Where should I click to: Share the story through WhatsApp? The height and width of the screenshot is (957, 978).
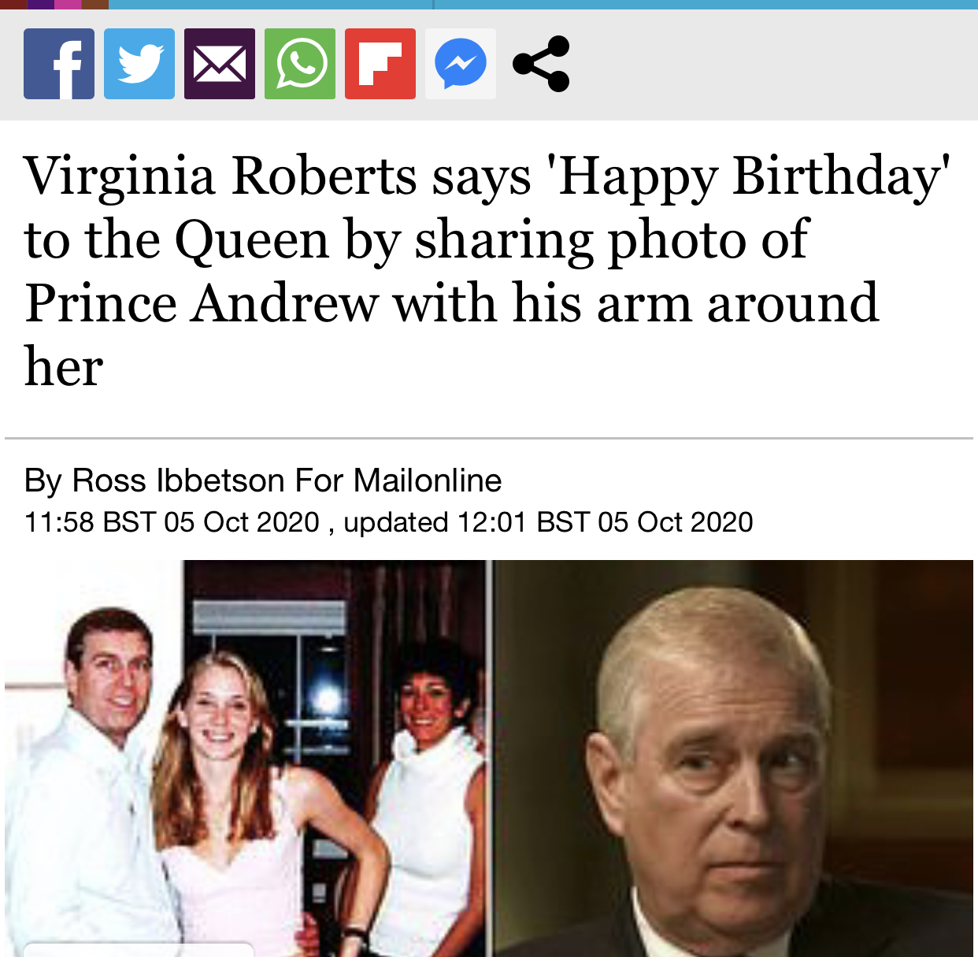tap(300, 64)
